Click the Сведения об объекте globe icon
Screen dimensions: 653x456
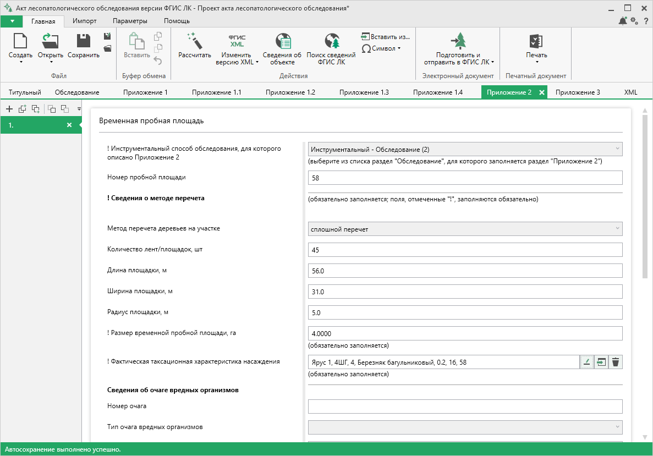(x=283, y=41)
